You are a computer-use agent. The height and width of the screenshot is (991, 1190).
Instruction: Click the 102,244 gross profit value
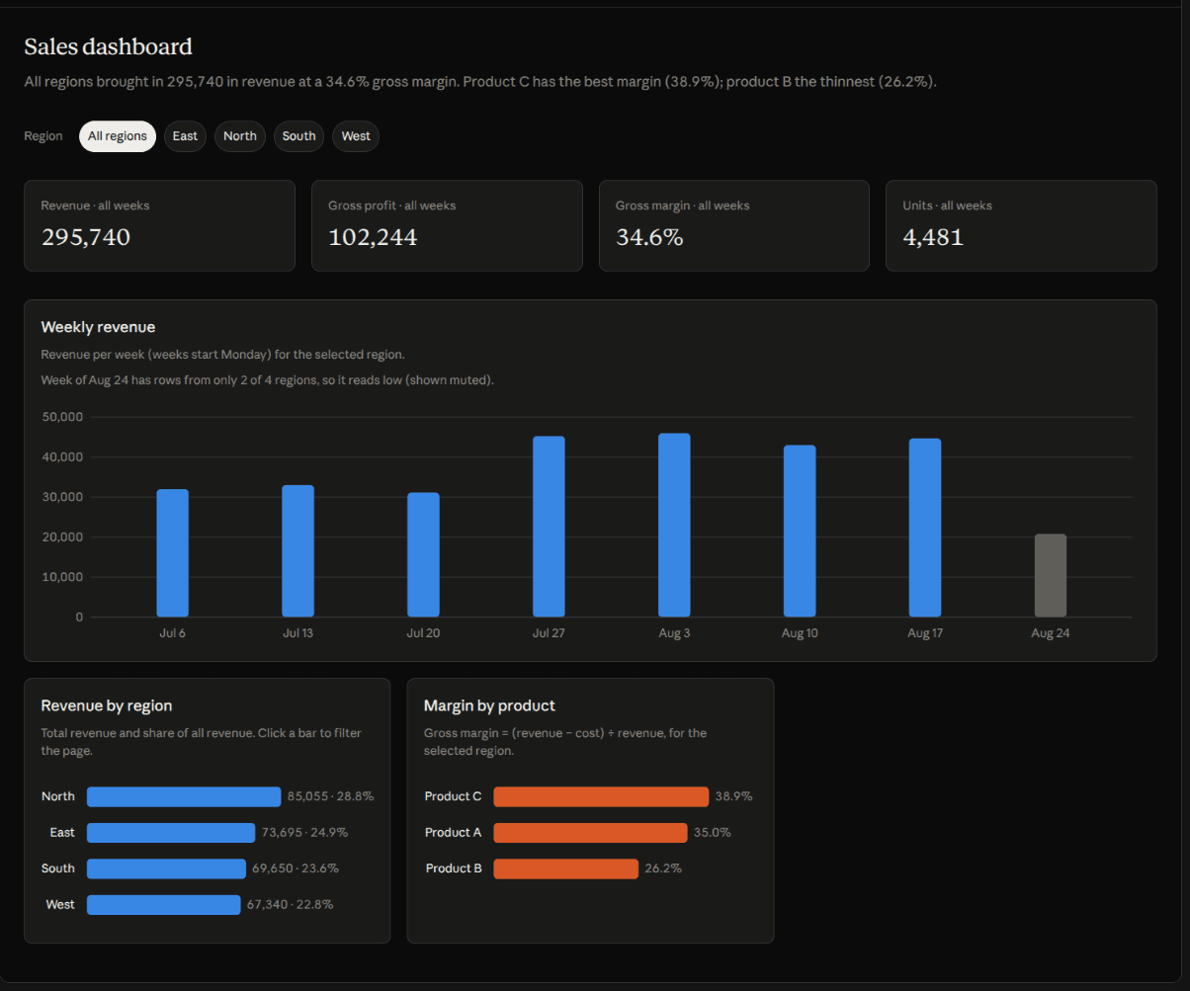click(x=373, y=237)
